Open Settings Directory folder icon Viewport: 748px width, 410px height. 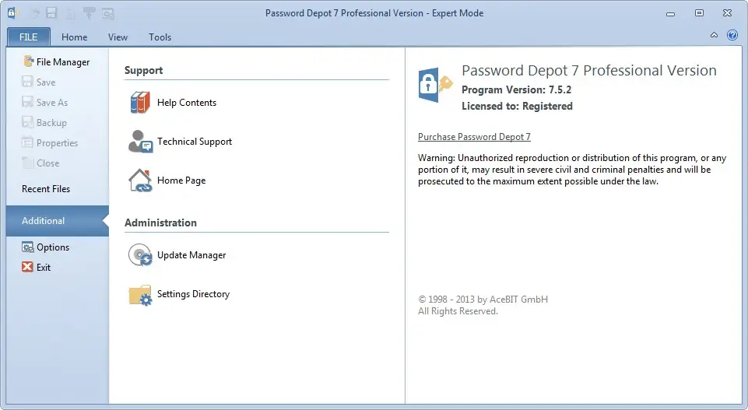click(x=140, y=295)
